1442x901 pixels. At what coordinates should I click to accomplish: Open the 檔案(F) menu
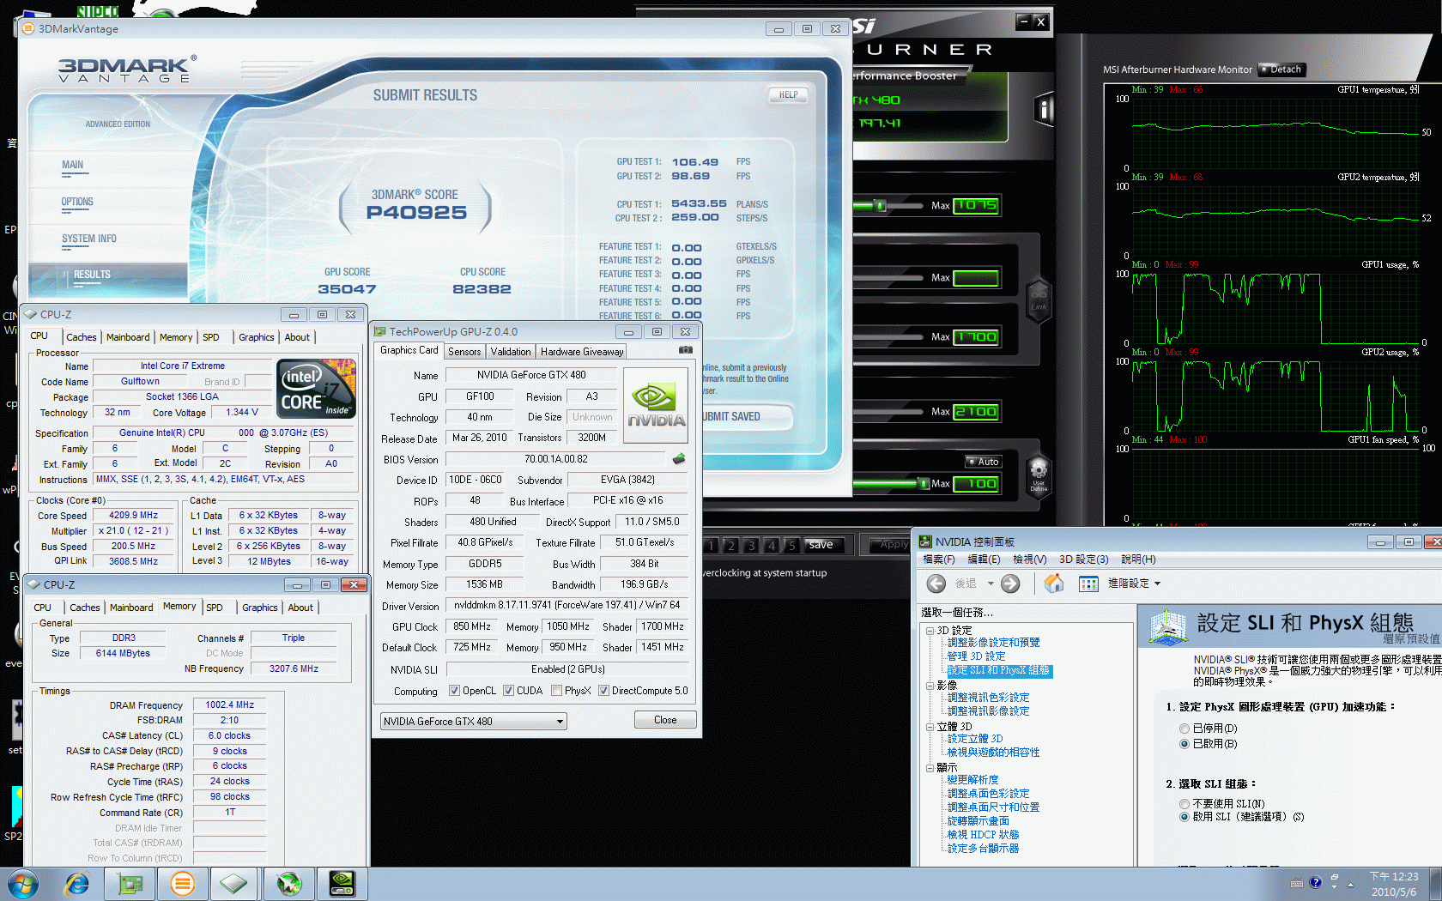[938, 559]
